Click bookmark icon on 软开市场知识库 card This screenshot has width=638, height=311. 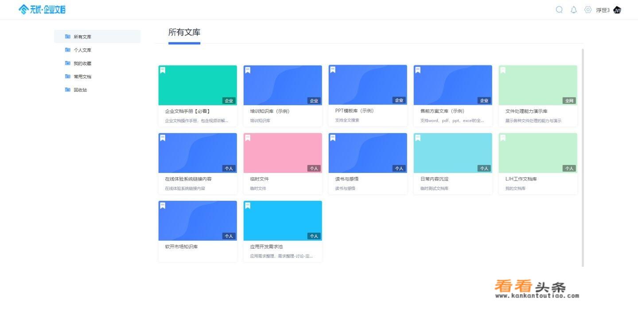coord(163,205)
